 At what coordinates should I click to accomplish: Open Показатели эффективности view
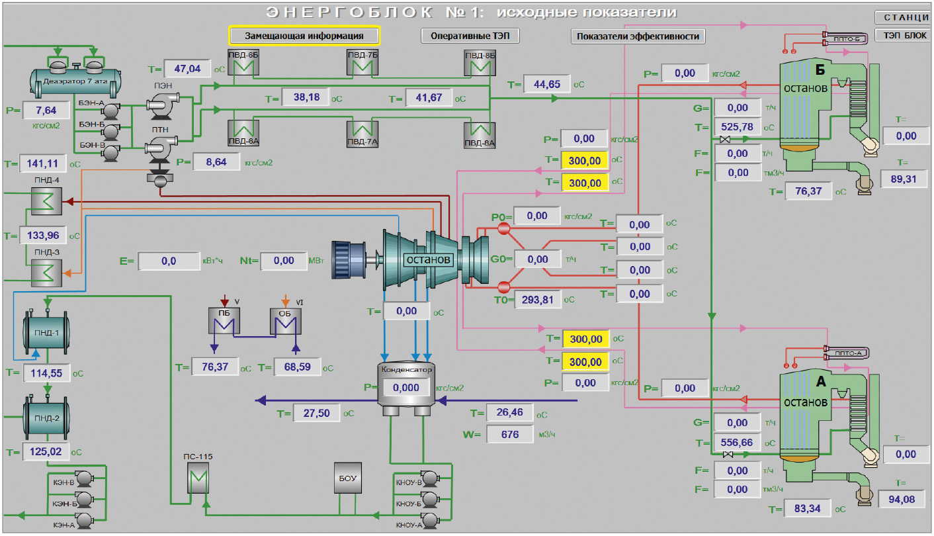[x=638, y=36]
